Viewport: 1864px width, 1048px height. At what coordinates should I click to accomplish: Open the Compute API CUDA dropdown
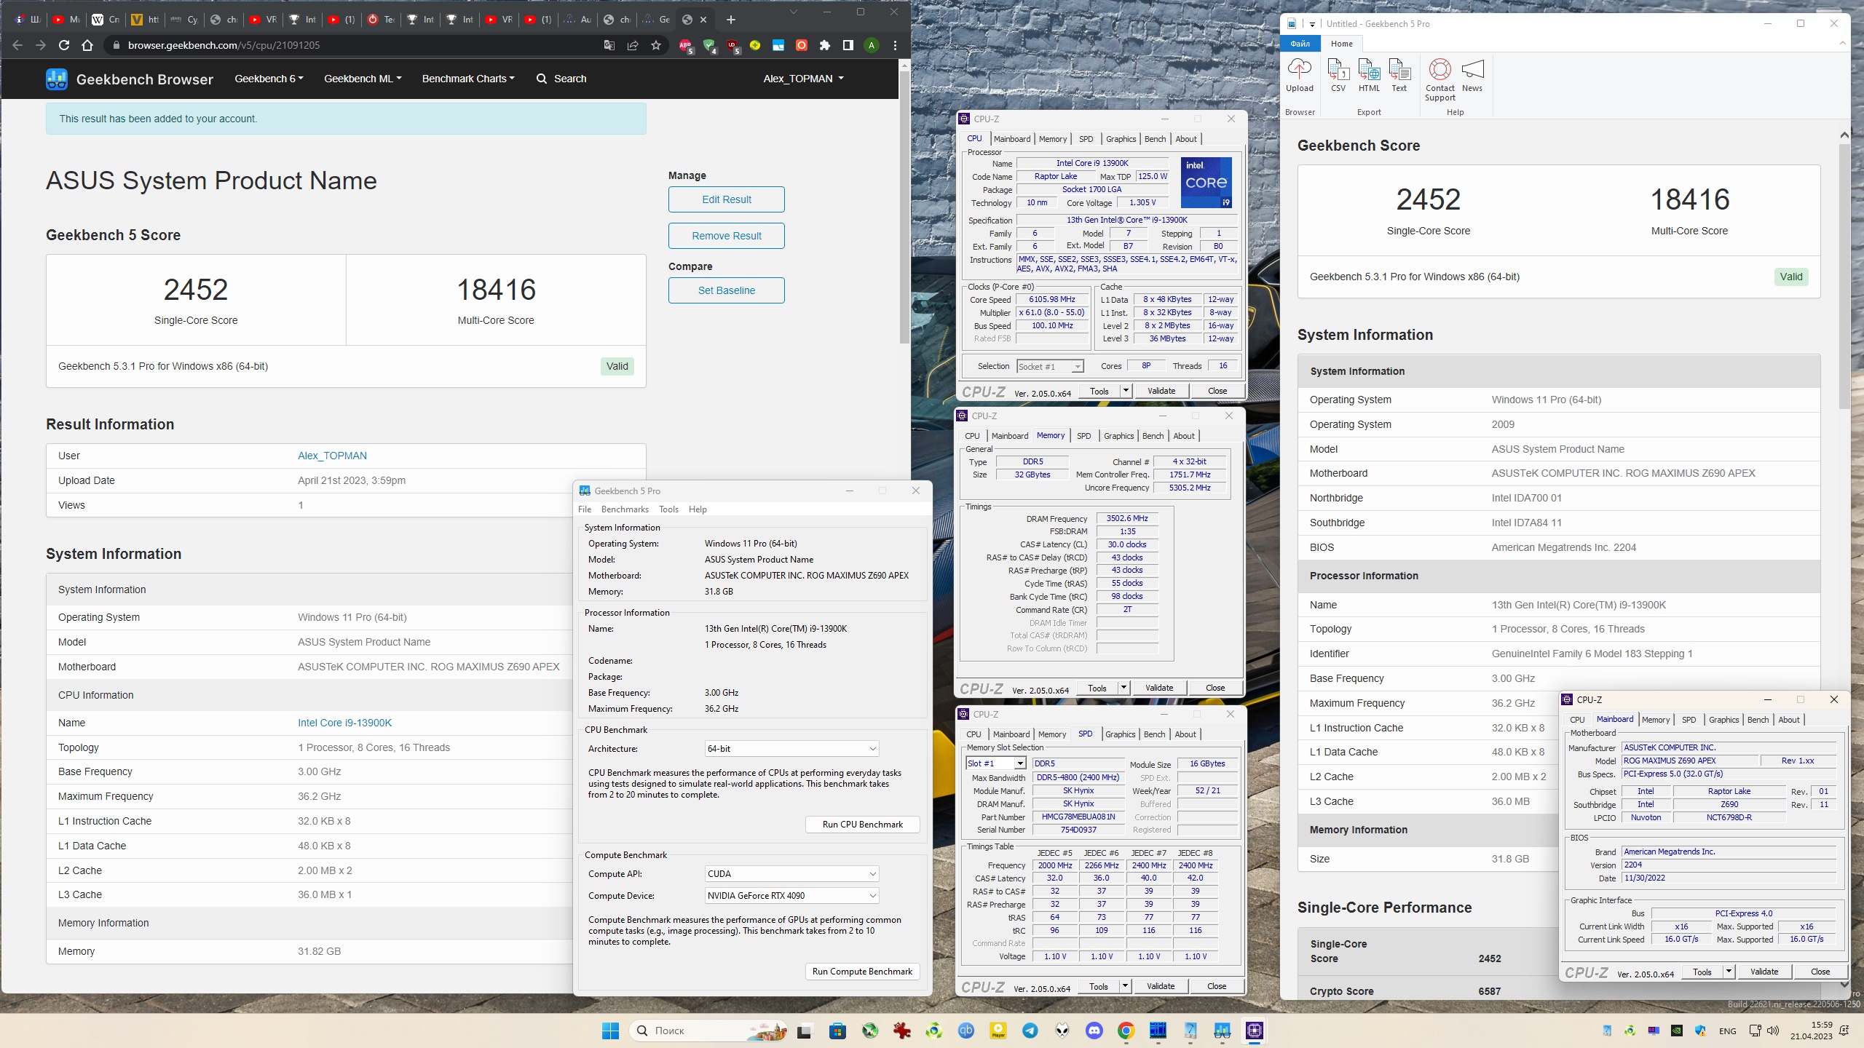tap(791, 873)
